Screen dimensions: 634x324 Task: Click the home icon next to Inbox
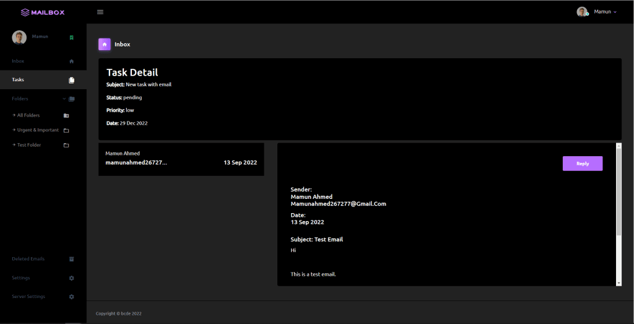click(x=72, y=61)
